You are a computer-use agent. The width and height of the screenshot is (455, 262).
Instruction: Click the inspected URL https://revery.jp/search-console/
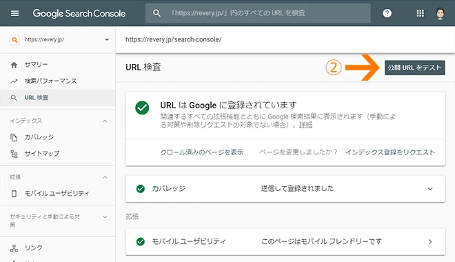[x=173, y=39]
